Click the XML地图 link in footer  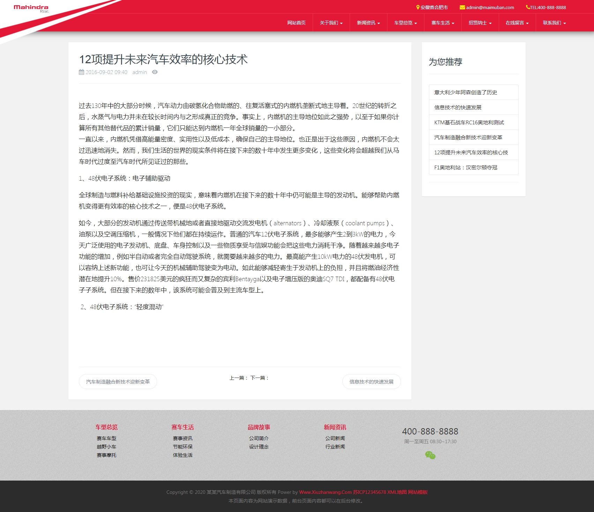click(397, 492)
